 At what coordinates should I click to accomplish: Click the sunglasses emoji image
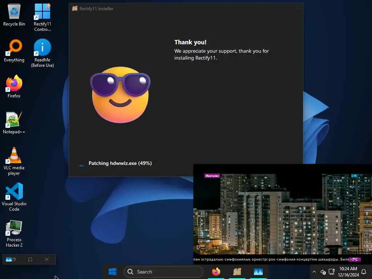pyautogui.click(x=120, y=95)
